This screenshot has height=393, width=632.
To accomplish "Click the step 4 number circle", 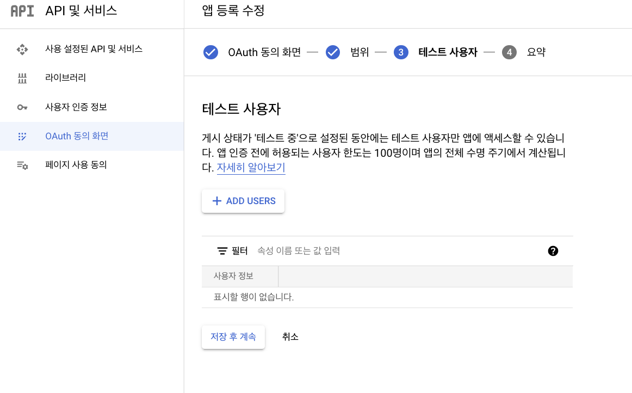I will pyautogui.click(x=509, y=52).
